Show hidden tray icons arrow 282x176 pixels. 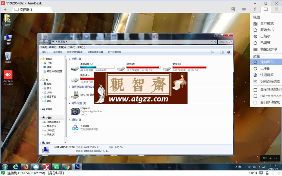(x=244, y=167)
